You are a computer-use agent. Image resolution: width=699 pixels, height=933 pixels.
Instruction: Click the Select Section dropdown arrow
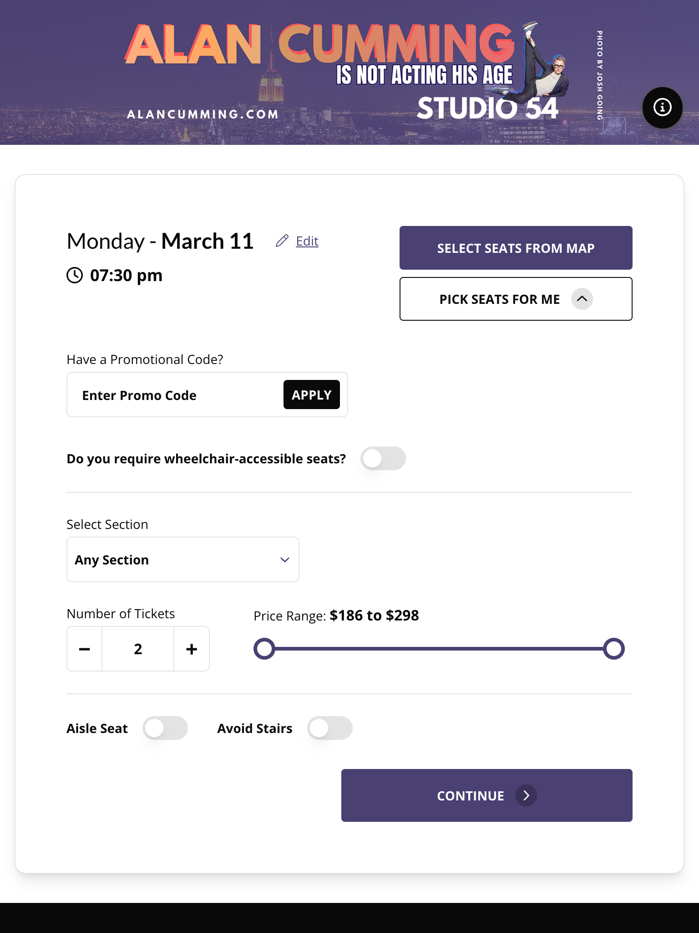[x=285, y=560]
